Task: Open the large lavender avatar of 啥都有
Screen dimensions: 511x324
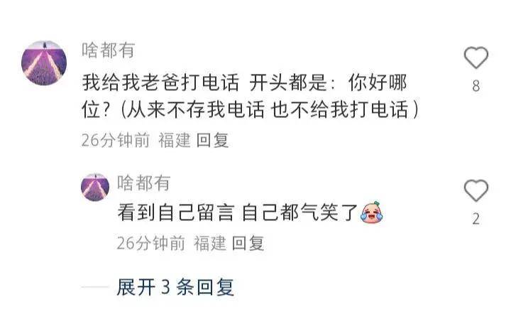Action: click(x=44, y=63)
